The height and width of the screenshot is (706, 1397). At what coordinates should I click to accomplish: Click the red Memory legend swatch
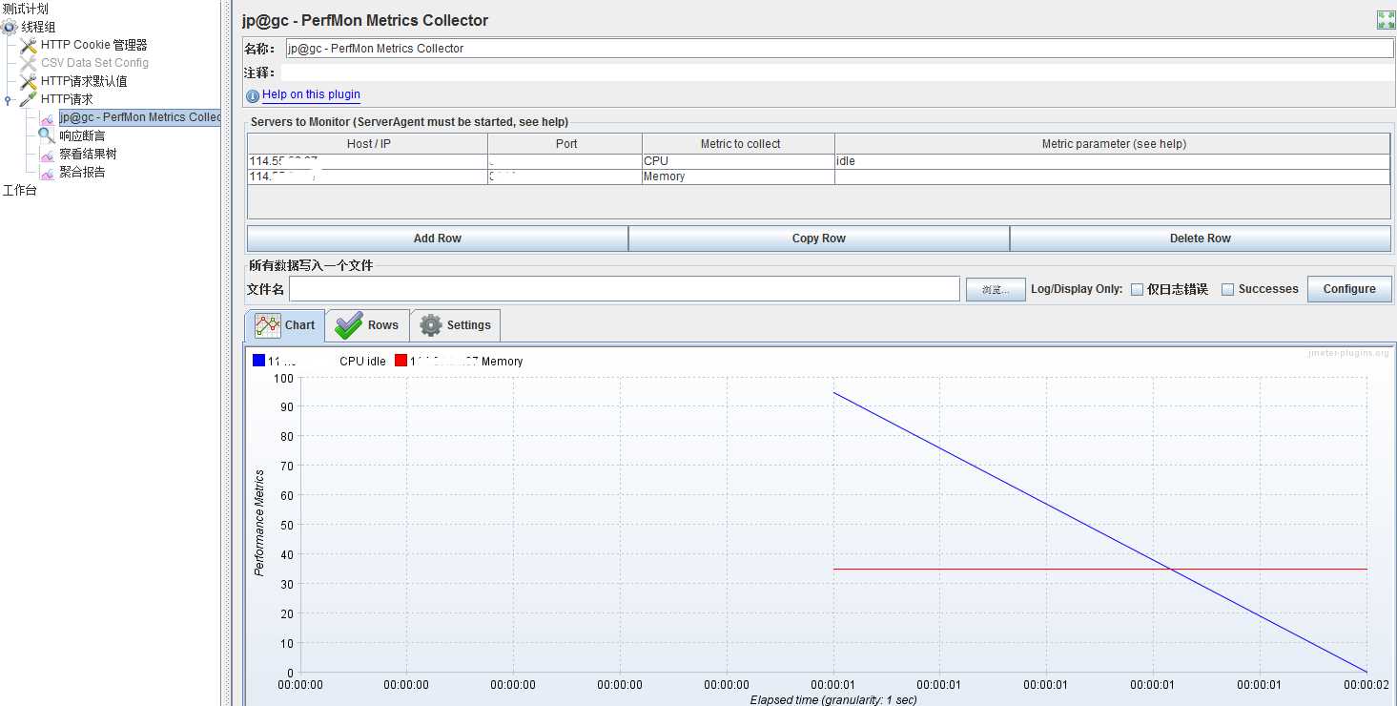click(401, 361)
